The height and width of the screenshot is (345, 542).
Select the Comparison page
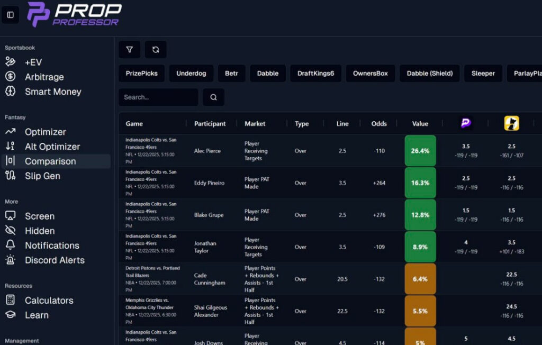pos(56,161)
